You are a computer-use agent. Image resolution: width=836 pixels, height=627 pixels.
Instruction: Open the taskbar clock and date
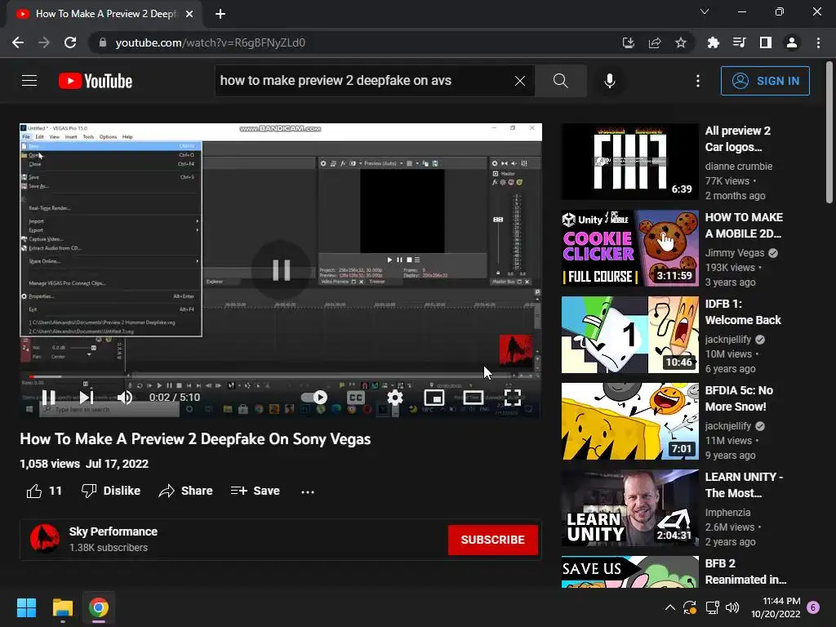[x=776, y=607]
